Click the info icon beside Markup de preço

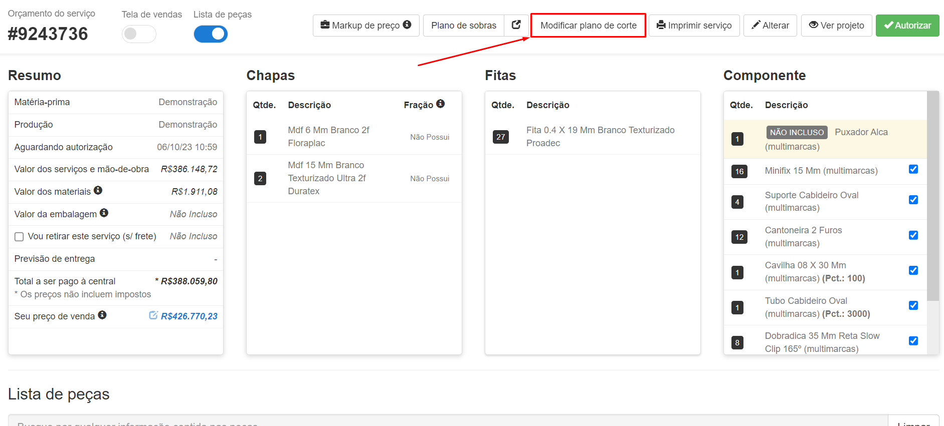click(x=407, y=25)
